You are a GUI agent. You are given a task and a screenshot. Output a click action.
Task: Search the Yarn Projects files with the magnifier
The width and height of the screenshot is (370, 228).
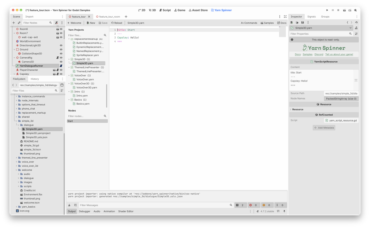coord(105,35)
